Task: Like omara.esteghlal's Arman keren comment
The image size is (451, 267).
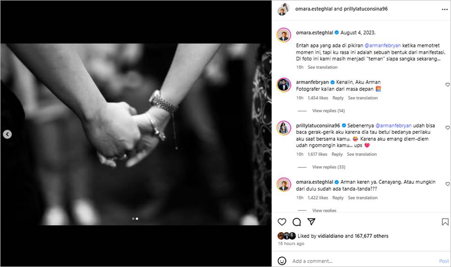Action: click(447, 184)
